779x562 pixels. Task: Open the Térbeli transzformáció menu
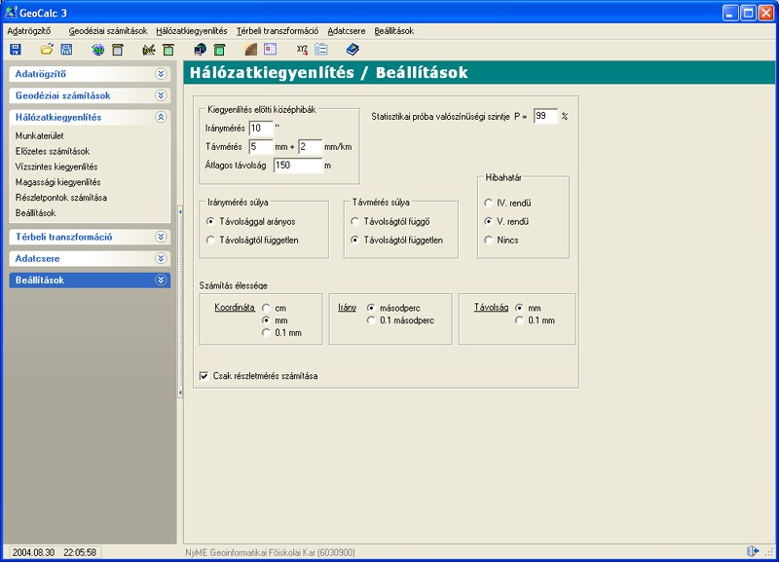[278, 31]
